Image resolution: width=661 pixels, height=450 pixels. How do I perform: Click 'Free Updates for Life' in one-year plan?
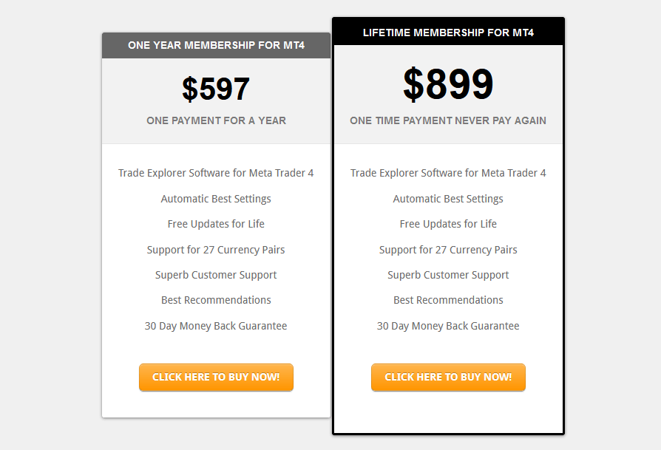[216, 224]
